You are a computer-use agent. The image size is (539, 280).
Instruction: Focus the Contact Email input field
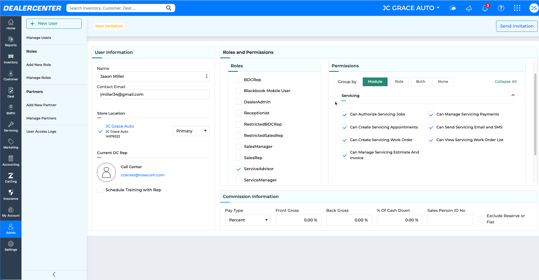click(153, 95)
